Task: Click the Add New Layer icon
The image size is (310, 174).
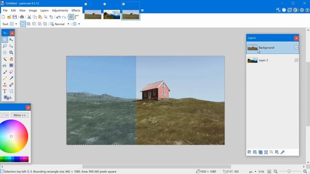Action: tap(249, 152)
